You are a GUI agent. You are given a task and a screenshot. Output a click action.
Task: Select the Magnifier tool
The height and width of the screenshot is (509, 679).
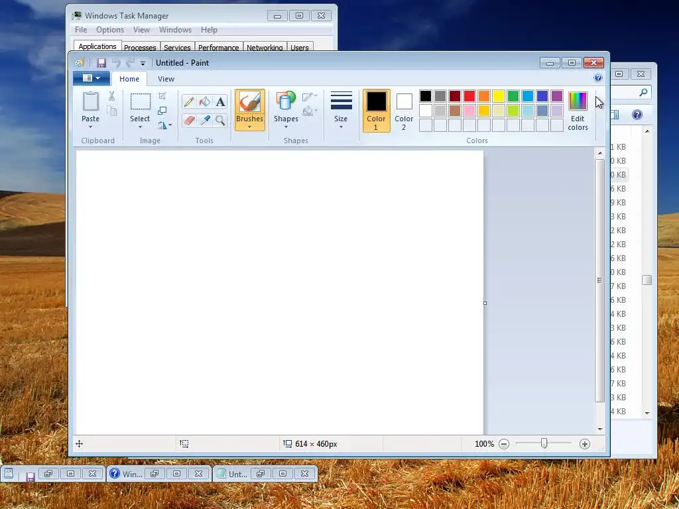pyautogui.click(x=220, y=120)
